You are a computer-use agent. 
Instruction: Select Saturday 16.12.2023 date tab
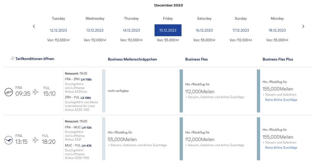pos(204,30)
